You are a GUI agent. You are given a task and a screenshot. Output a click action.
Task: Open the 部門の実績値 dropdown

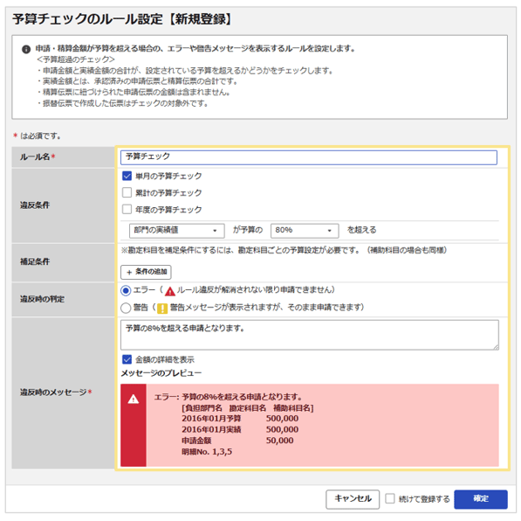click(x=177, y=231)
